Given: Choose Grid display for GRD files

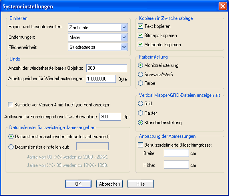Looking at the screenshot, I should click(x=140, y=104).
